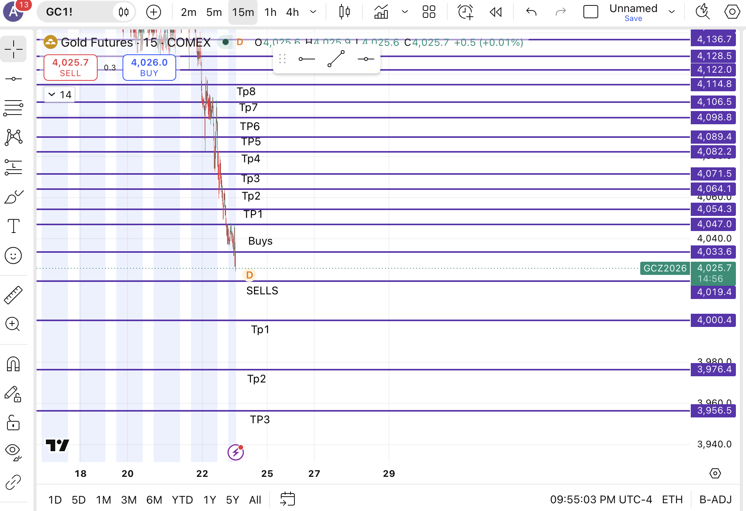
Task: Select the crosshair cursor tool
Action: 13,49
